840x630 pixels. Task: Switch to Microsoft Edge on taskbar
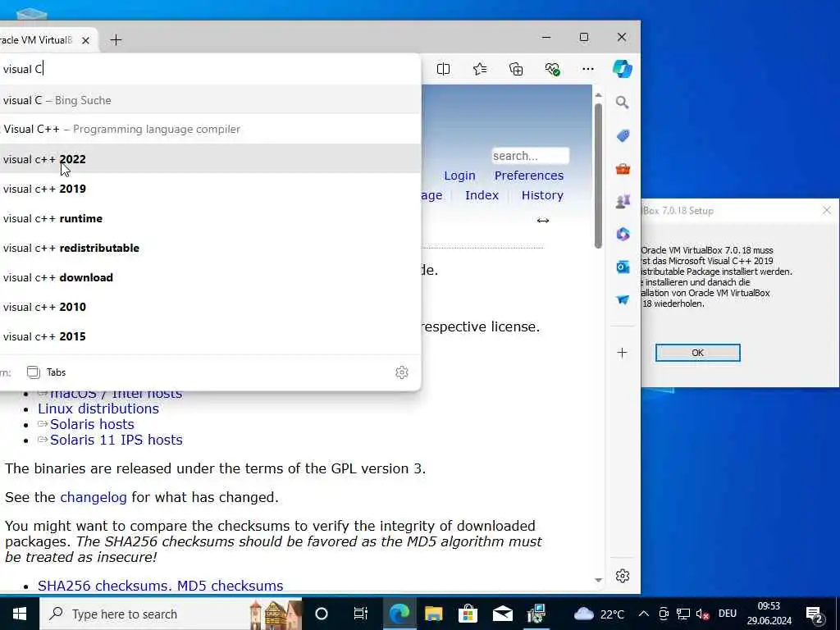(x=399, y=614)
